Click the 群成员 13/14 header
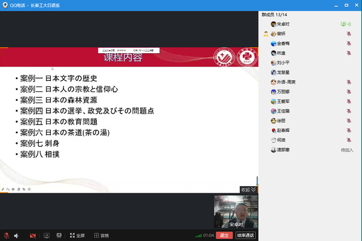The height and width of the screenshot is (241, 362). (274, 14)
